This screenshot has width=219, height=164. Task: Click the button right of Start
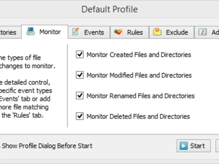click(217, 146)
